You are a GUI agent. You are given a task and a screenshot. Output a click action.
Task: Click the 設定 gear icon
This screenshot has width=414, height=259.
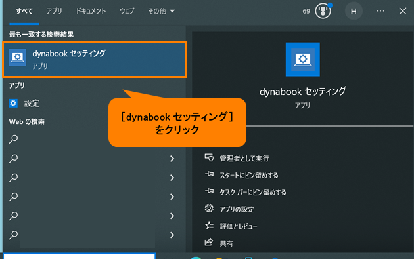[13, 104]
